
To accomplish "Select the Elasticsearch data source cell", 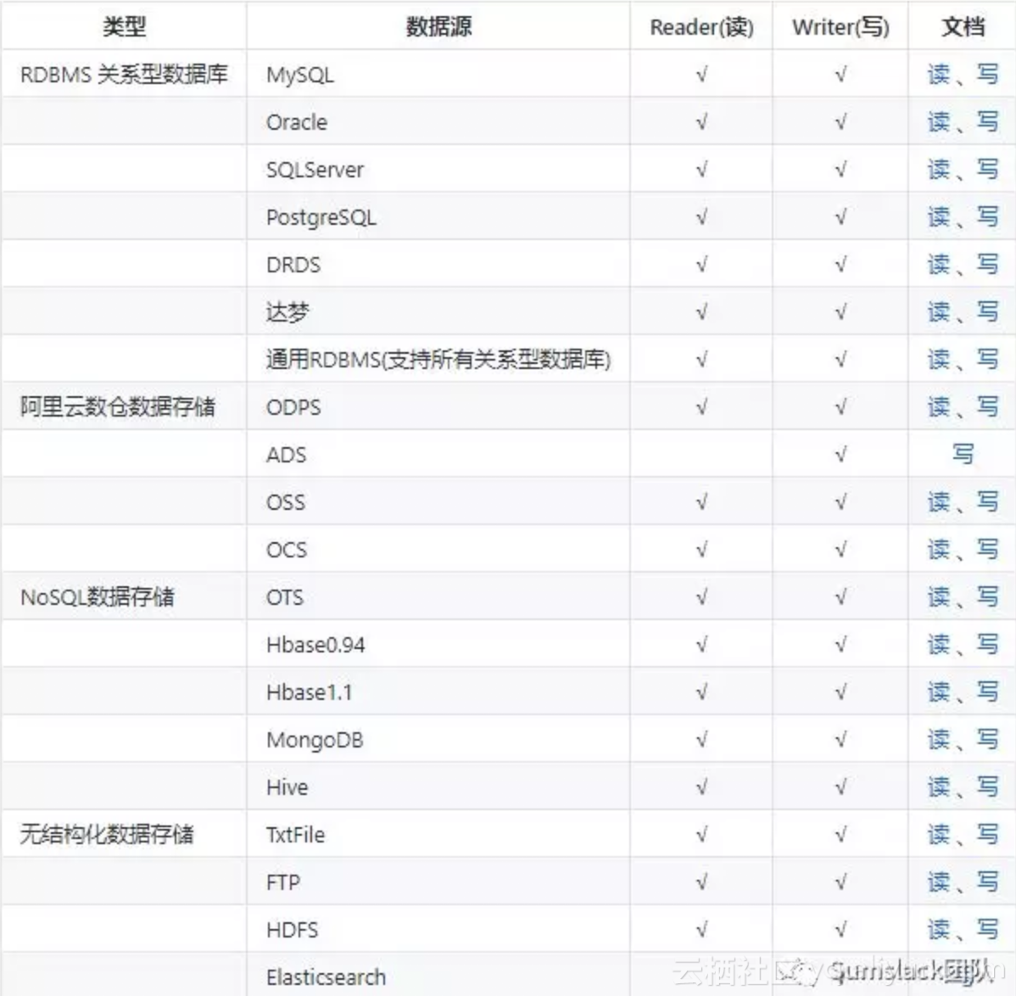I will point(438,976).
